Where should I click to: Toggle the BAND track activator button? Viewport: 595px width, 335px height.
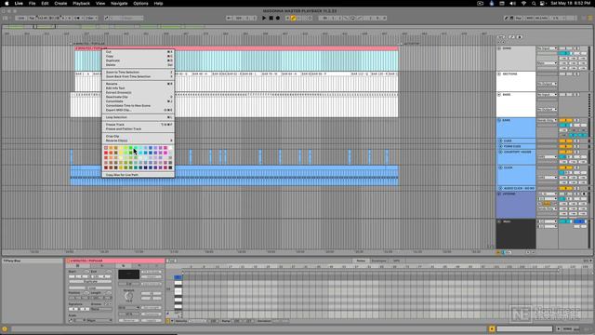(x=565, y=120)
